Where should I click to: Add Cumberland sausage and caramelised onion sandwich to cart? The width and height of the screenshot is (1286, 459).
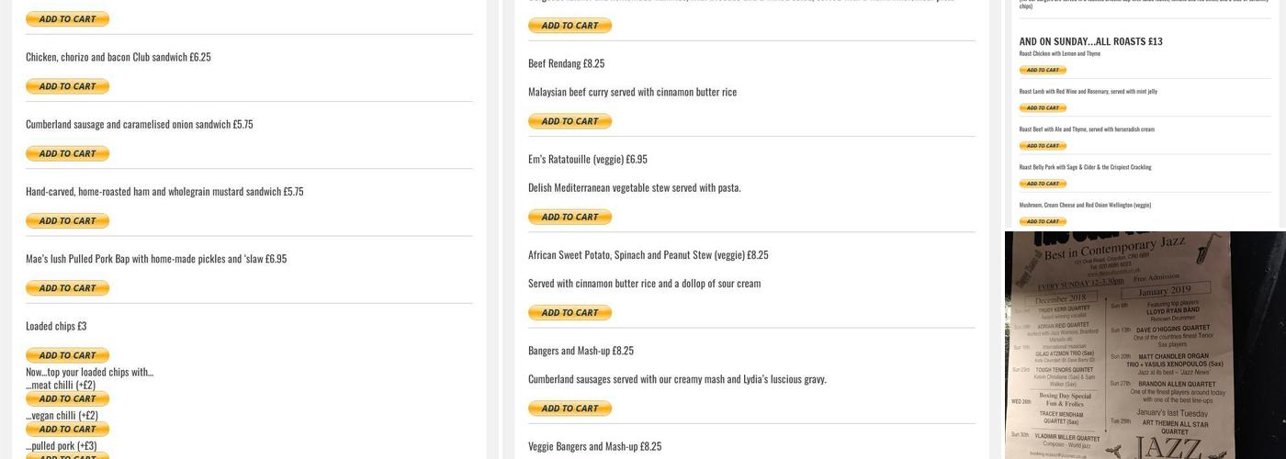point(67,153)
